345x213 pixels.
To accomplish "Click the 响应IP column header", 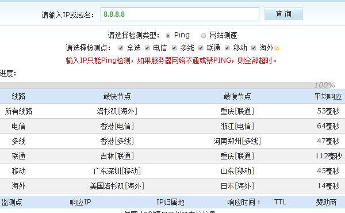I will (x=80, y=202).
